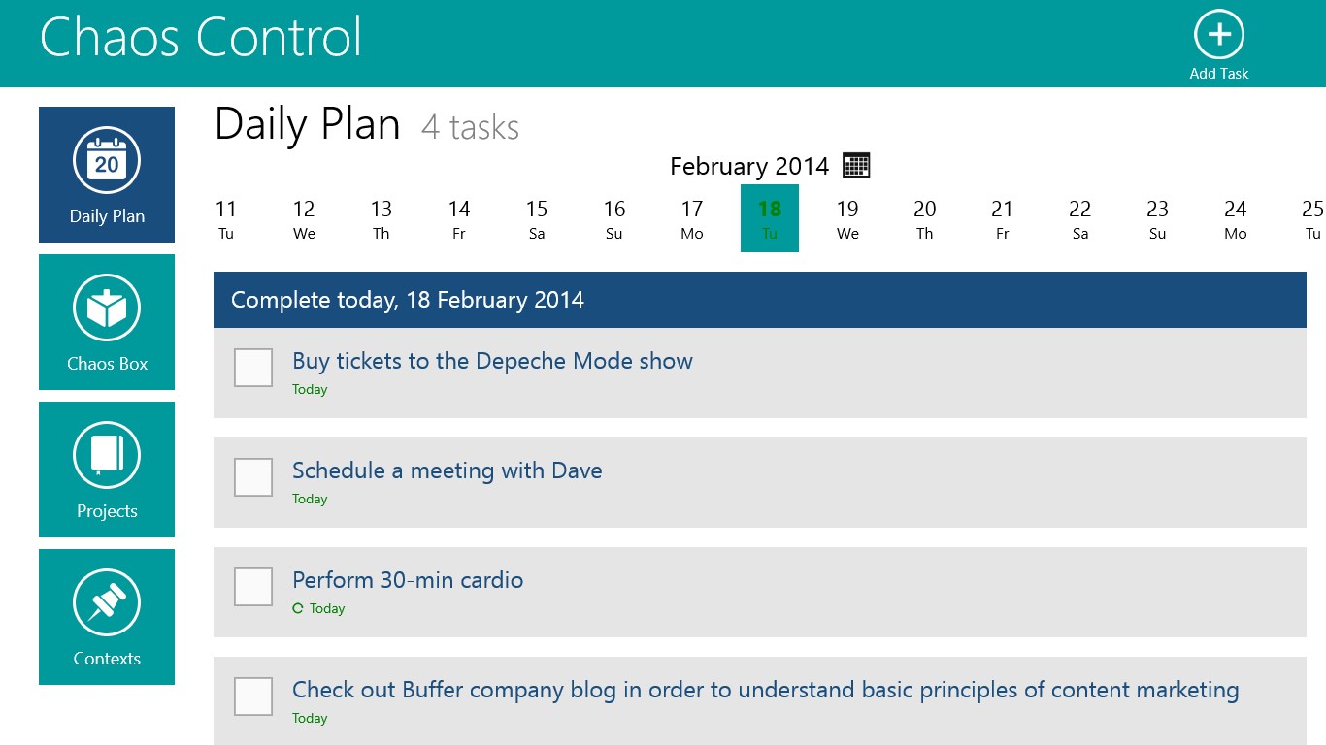1326x745 pixels.
Task: Check off the Depeche Mode tickets task
Action: 253,369
